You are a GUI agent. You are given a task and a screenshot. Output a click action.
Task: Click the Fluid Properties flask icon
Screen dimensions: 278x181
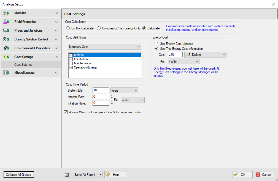pos(6,22)
